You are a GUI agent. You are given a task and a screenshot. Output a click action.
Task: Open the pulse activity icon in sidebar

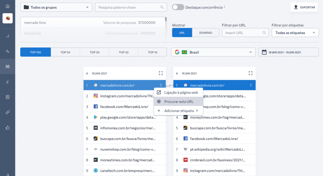pos(8,51)
